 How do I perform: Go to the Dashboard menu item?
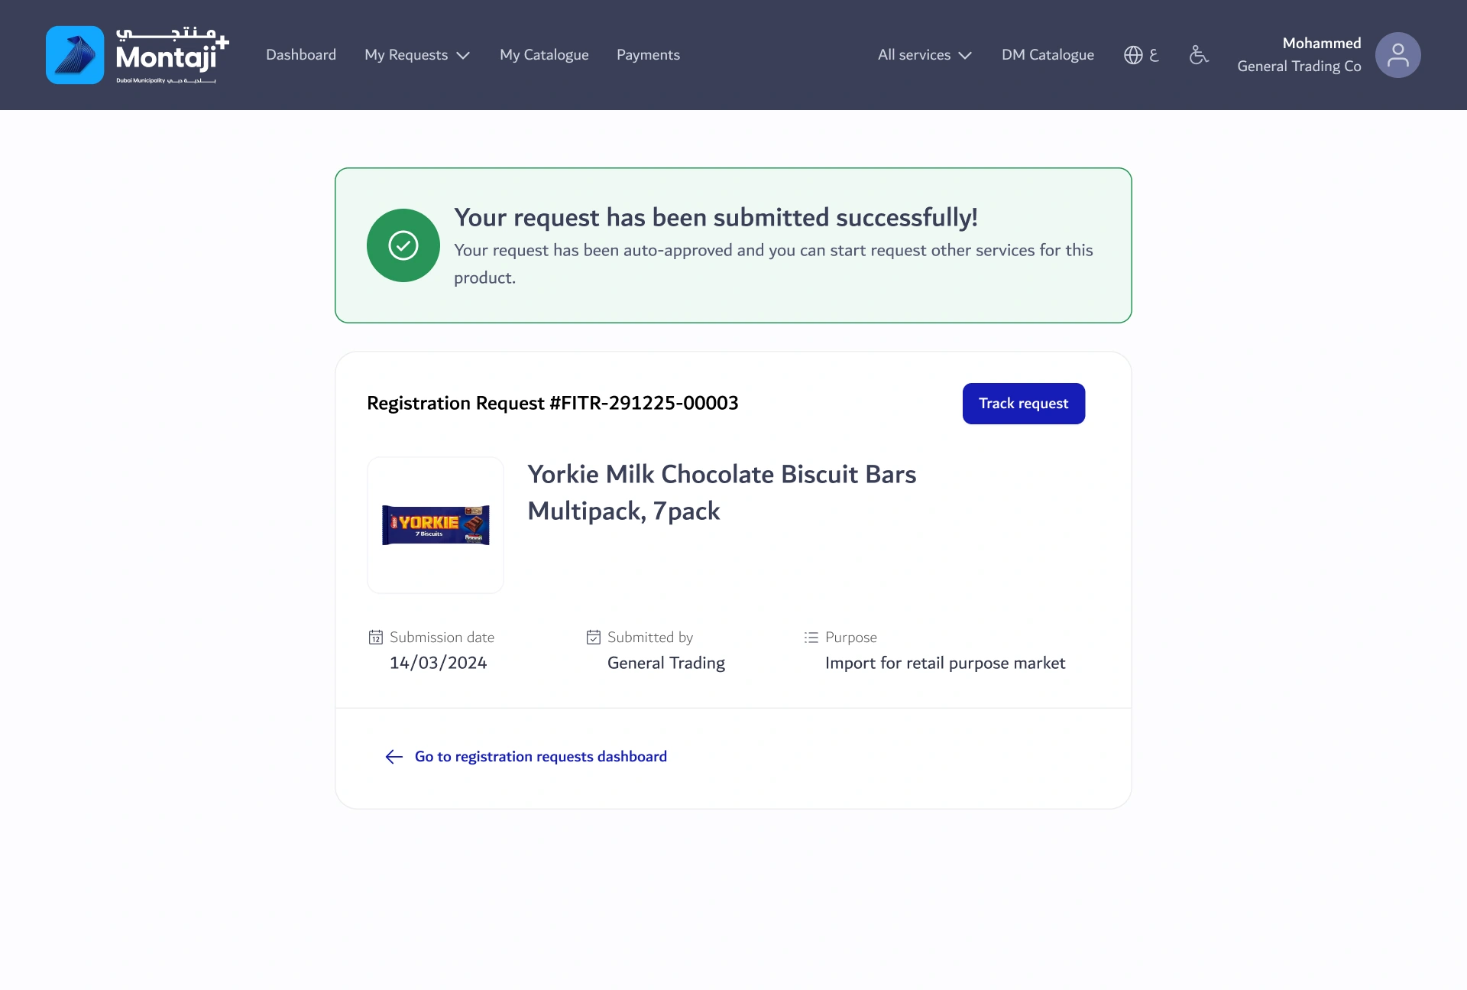[301, 55]
